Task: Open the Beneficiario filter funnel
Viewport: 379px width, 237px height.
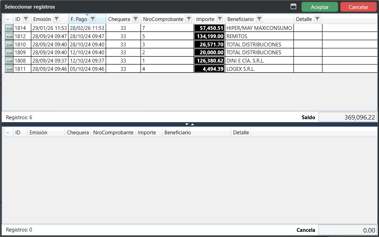Action: (259, 19)
